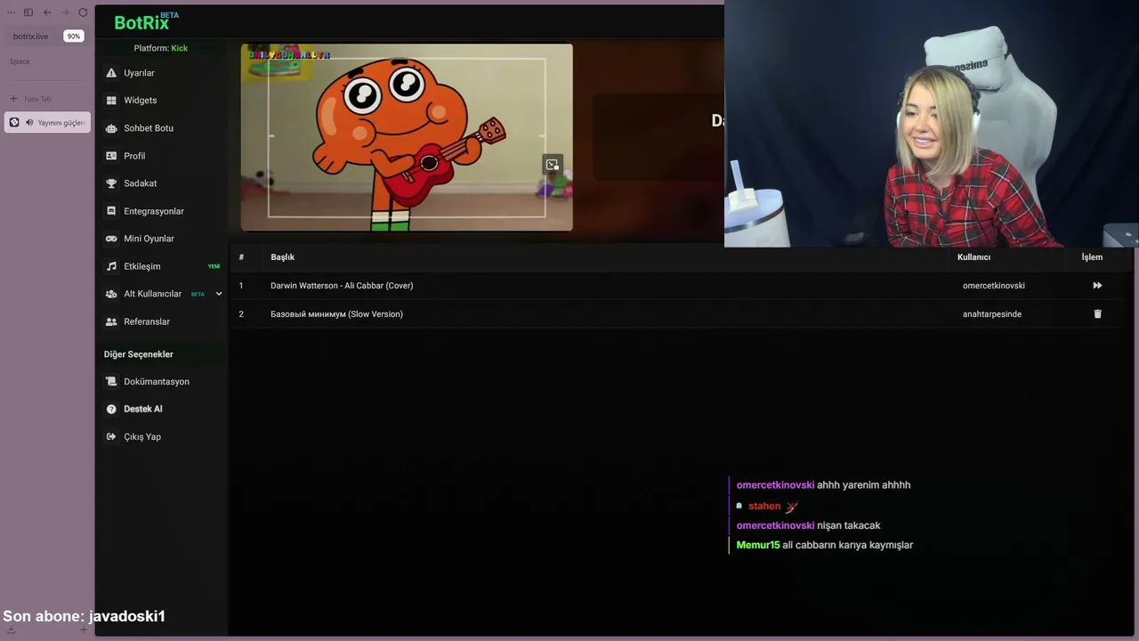Open the Profil ID card icon
The width and height of the screenshot is (1139, 641).
[111, 156]
